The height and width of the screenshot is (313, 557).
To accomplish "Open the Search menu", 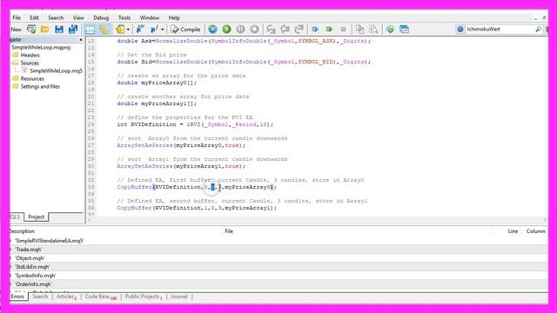I will tap(56, 17).
